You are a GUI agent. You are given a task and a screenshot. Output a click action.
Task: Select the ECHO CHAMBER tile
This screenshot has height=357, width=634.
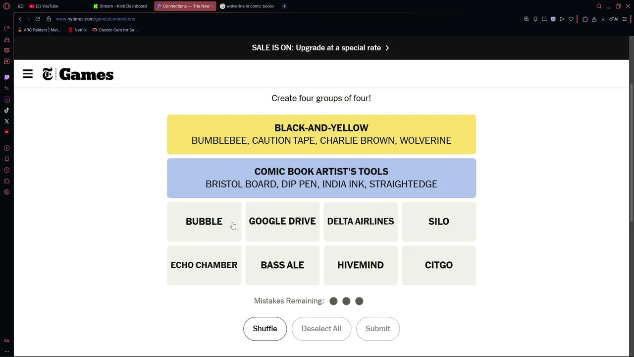(x=204, y=265)
